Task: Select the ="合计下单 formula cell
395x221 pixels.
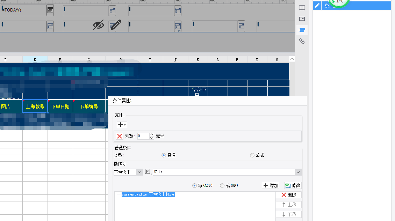Action: (198, 91)
